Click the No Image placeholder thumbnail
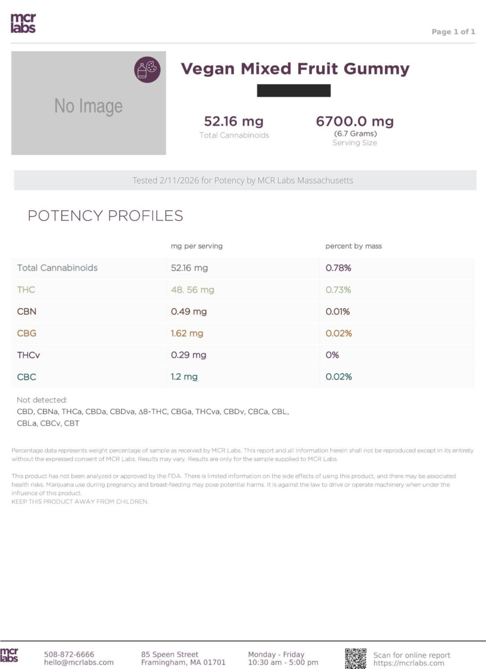 (x=89, y=103)
